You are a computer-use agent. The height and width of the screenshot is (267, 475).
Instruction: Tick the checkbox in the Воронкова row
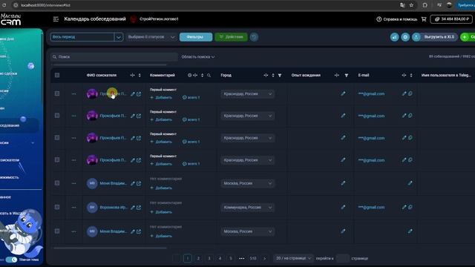[57, 207]
